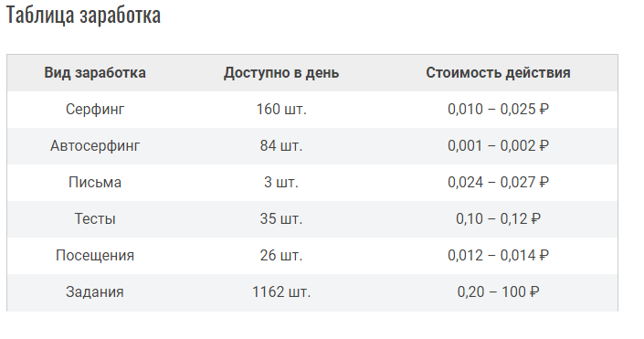
Task: Click the 'Стоимость действия' column header
Action: (498, 73)
